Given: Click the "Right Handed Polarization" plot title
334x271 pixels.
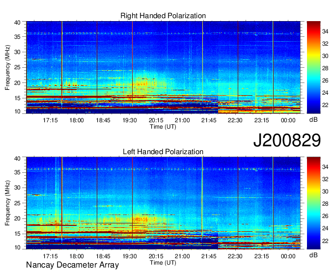Looking at the screenshot, I should [163, 16].
